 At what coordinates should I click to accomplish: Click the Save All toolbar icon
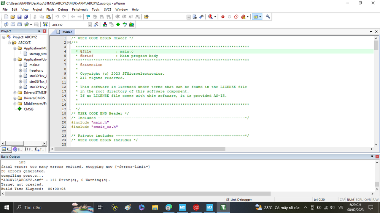(26, 17)
